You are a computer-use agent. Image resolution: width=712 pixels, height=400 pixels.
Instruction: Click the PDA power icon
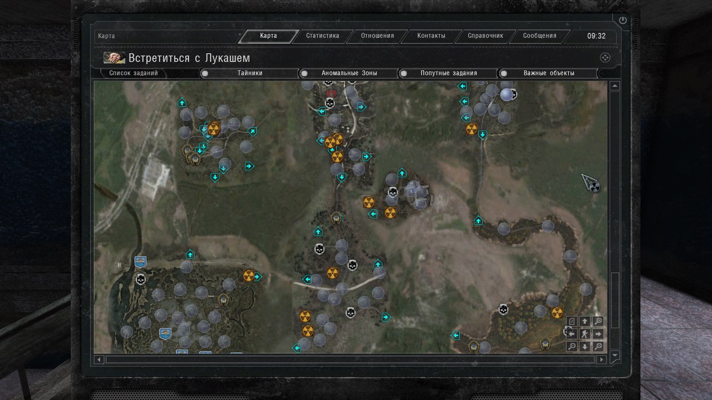pos(622,21)
